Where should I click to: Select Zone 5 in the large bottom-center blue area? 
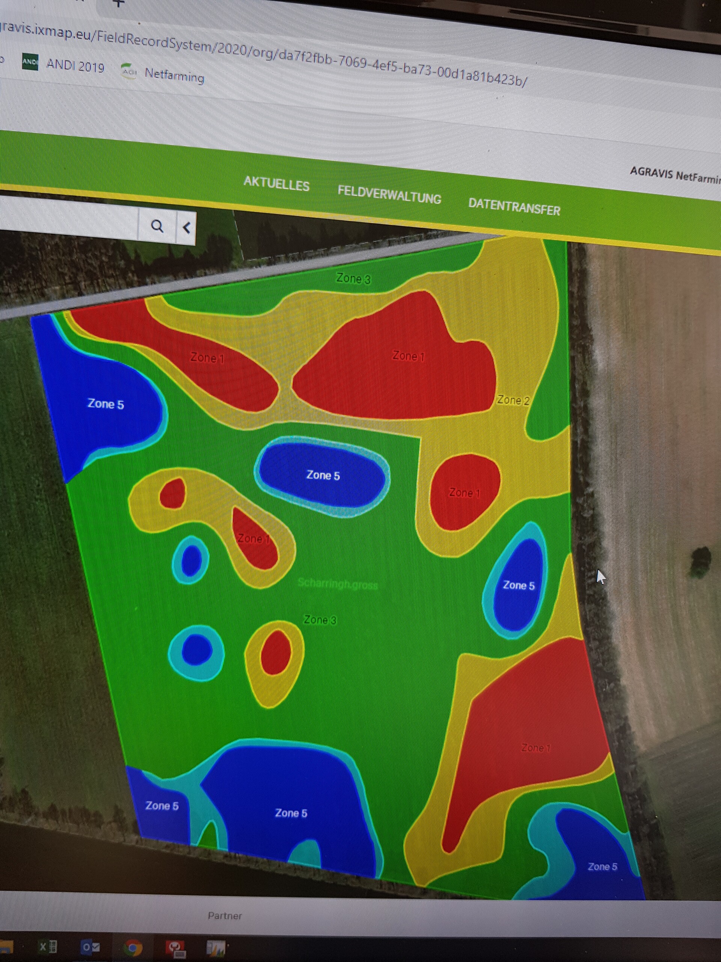[291, 813]
